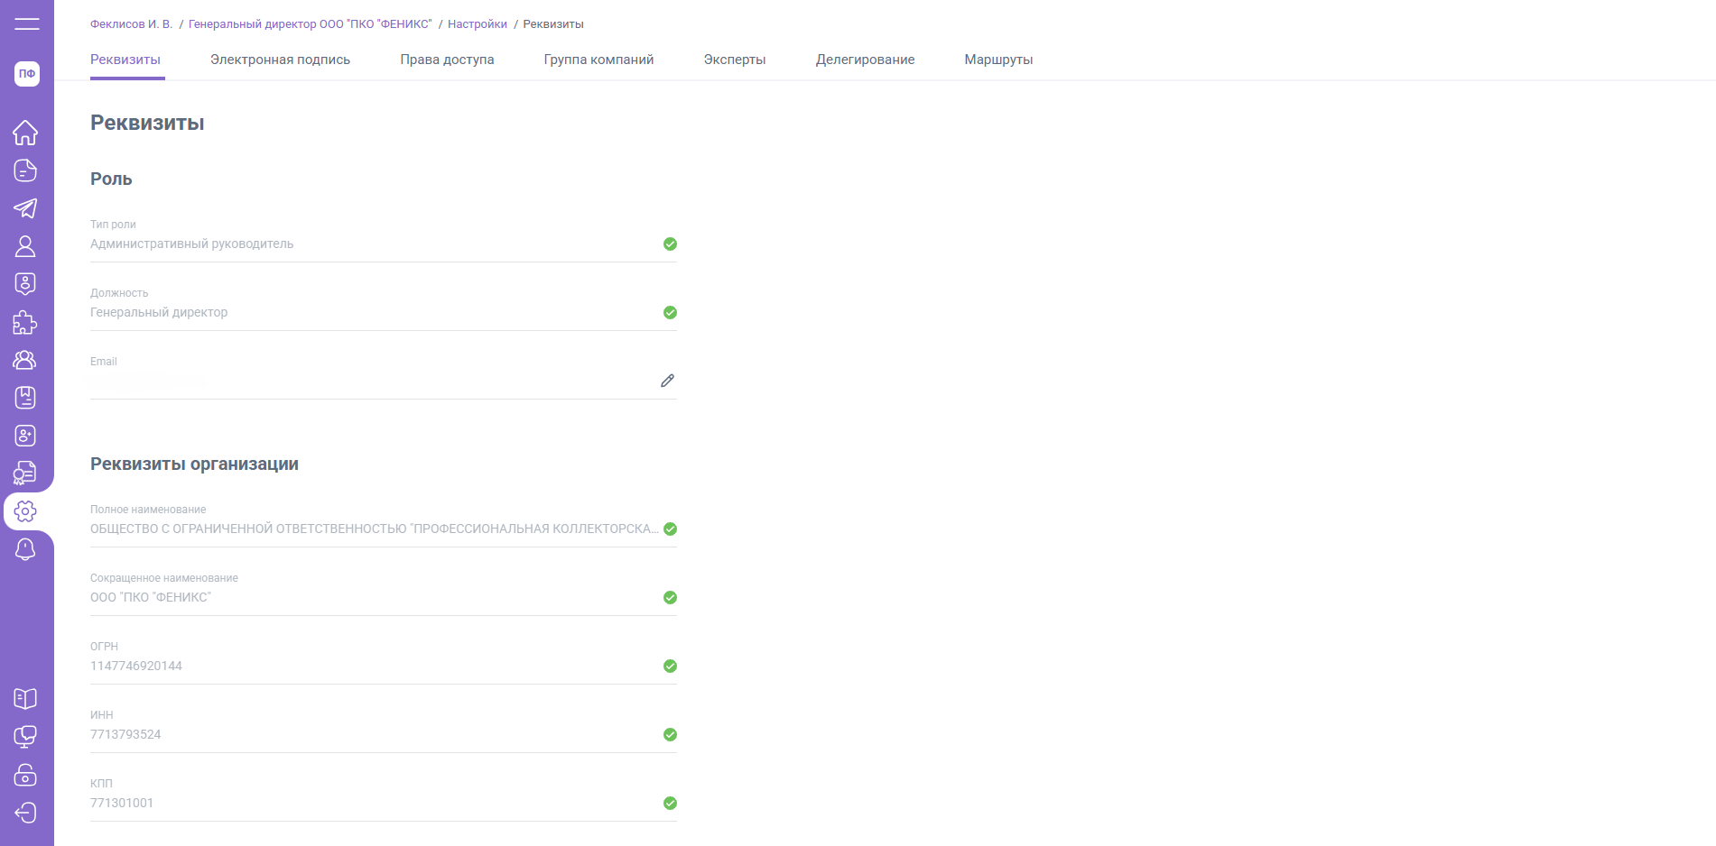
Task: Go to the Делегирование tab
Action: click(865, 60)
